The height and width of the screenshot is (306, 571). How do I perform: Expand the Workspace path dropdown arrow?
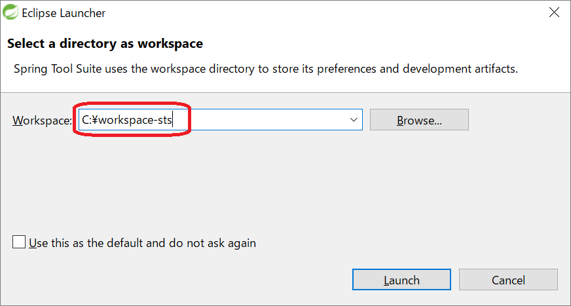coord(354,120)
